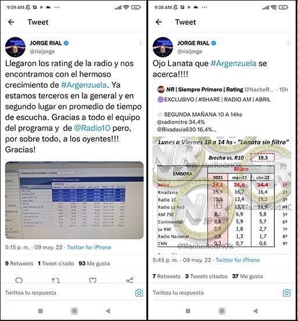Tap camera icon in left reply bar

pos(139,293)
